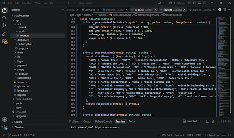Open notifications bell in status bar
The width and height of the screenshot is (234, 138).
click(x=230, y=135)
